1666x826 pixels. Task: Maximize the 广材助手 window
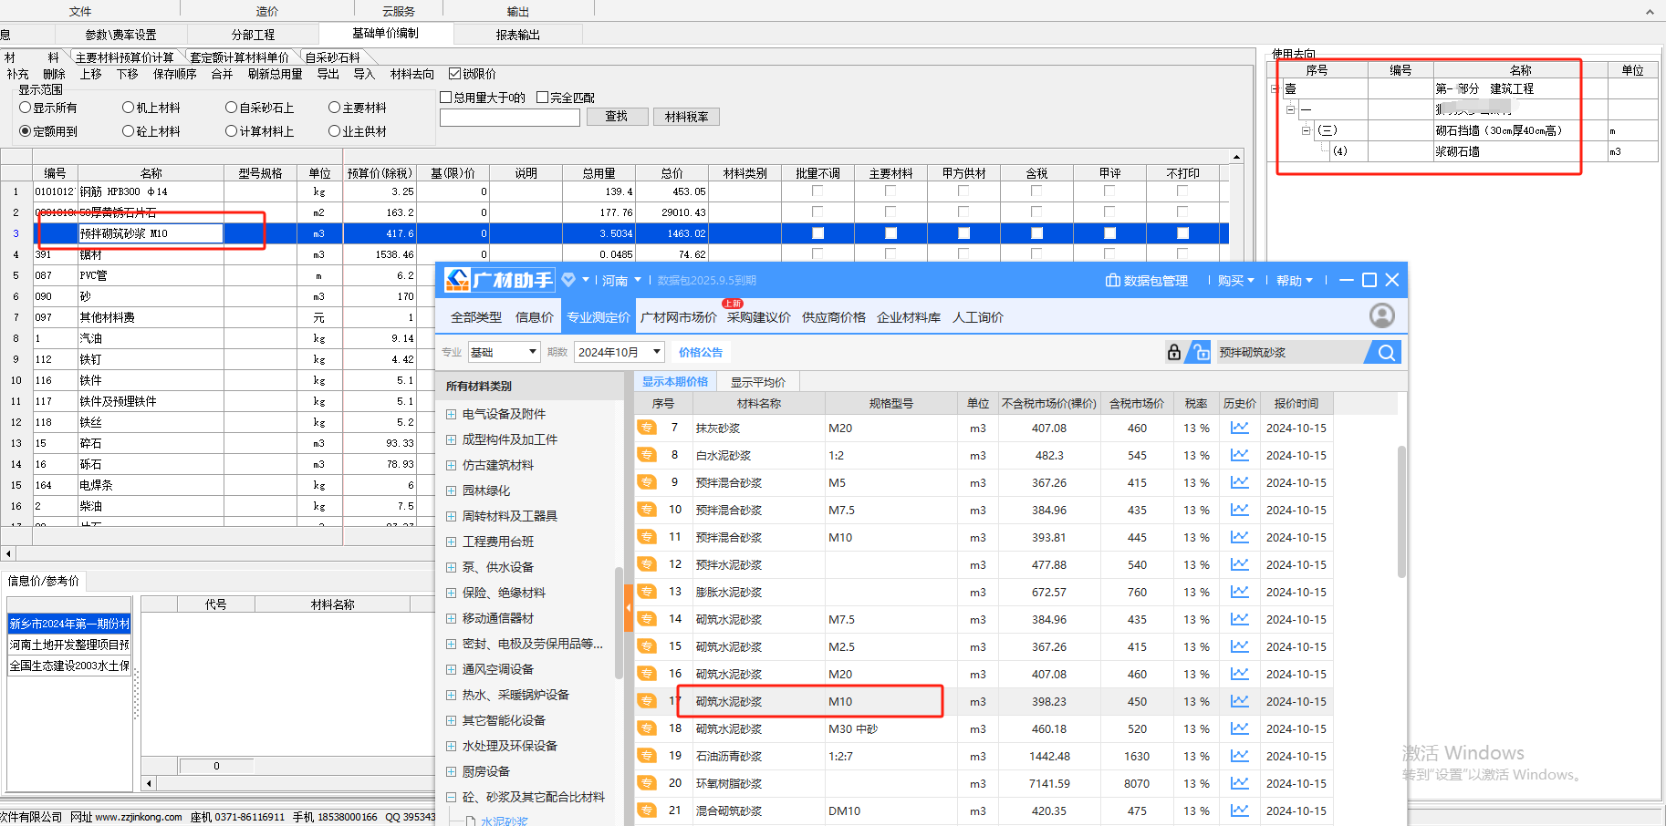1369,280
